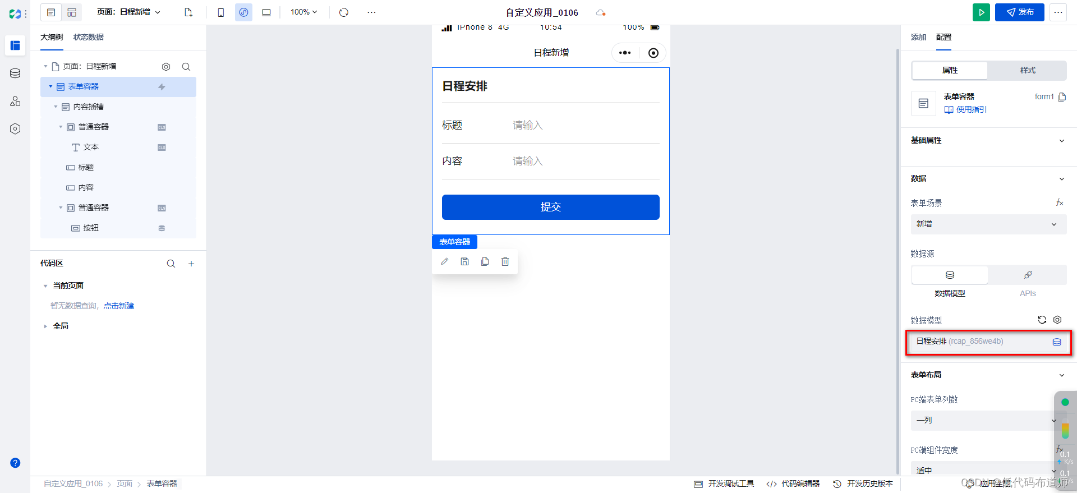Click the lightning event icon on 表单容器 row

pyautogui.click(x=162, y=87)
